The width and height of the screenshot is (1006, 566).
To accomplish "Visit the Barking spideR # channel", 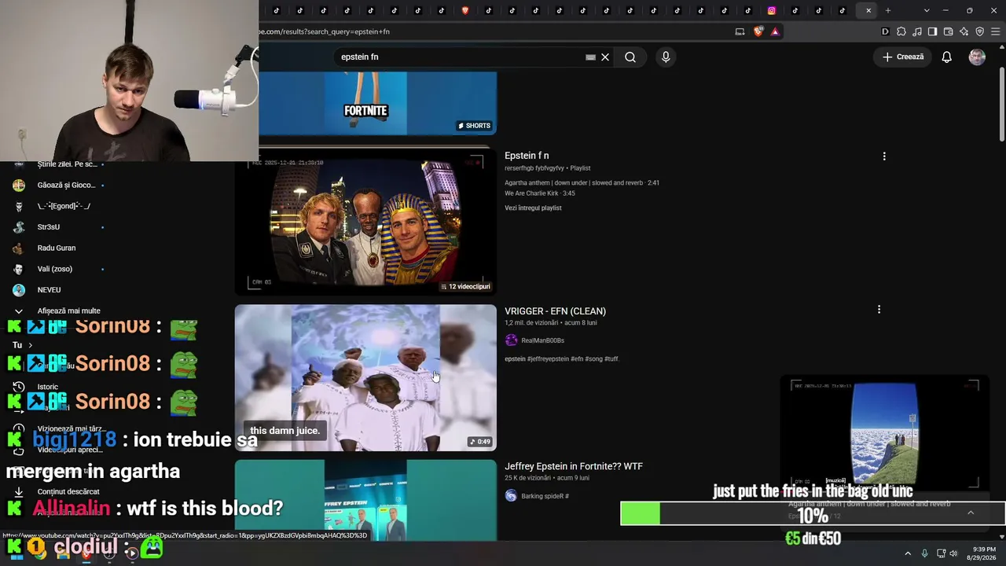I will point(545,496).
